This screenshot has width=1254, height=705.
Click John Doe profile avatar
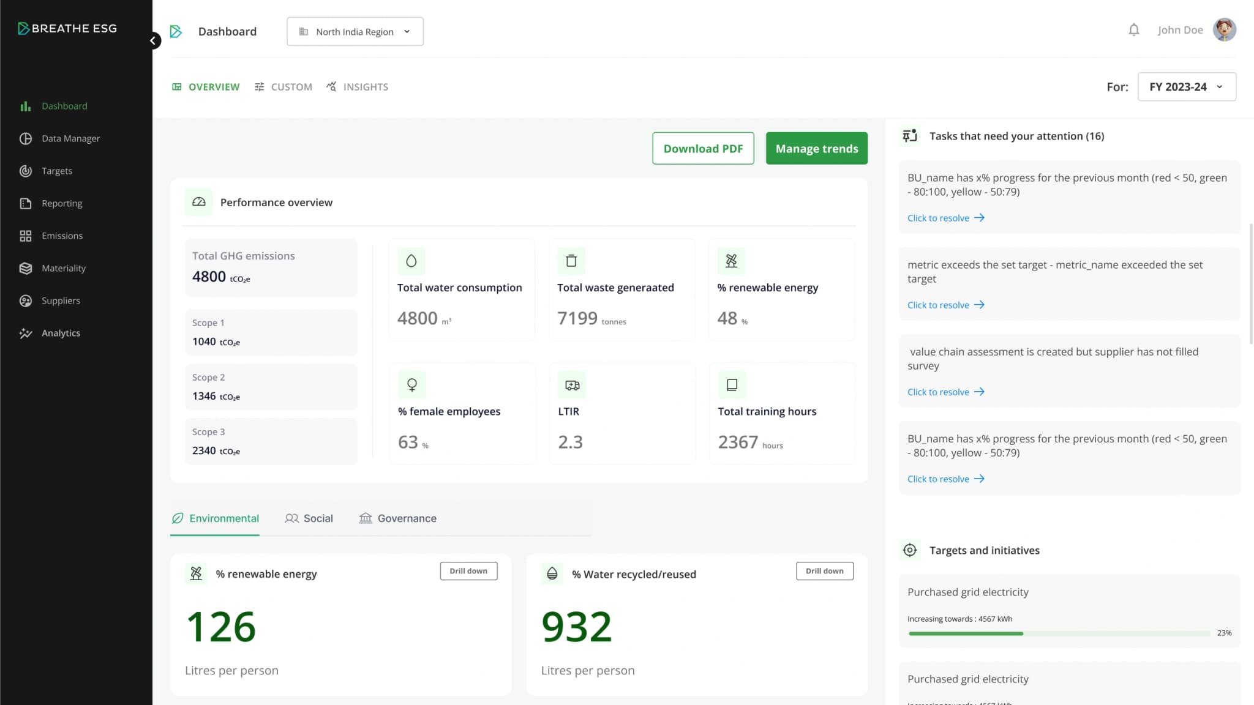(x=1224, y=29)
